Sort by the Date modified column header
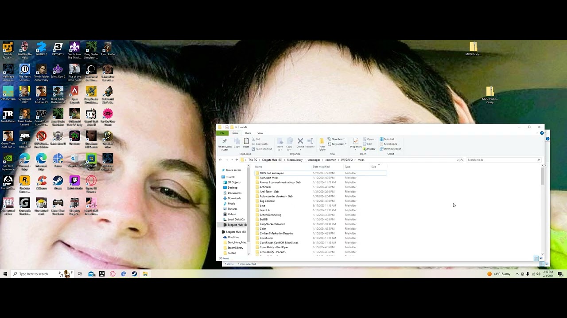Image resolution: width=567 pixels, height=318 pixels. click(321, 167)
